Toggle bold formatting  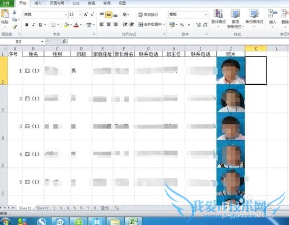[x=27, y=25]
